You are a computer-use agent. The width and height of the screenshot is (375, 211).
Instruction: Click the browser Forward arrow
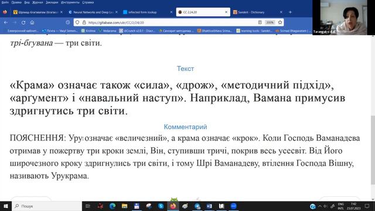pos(15,22)
